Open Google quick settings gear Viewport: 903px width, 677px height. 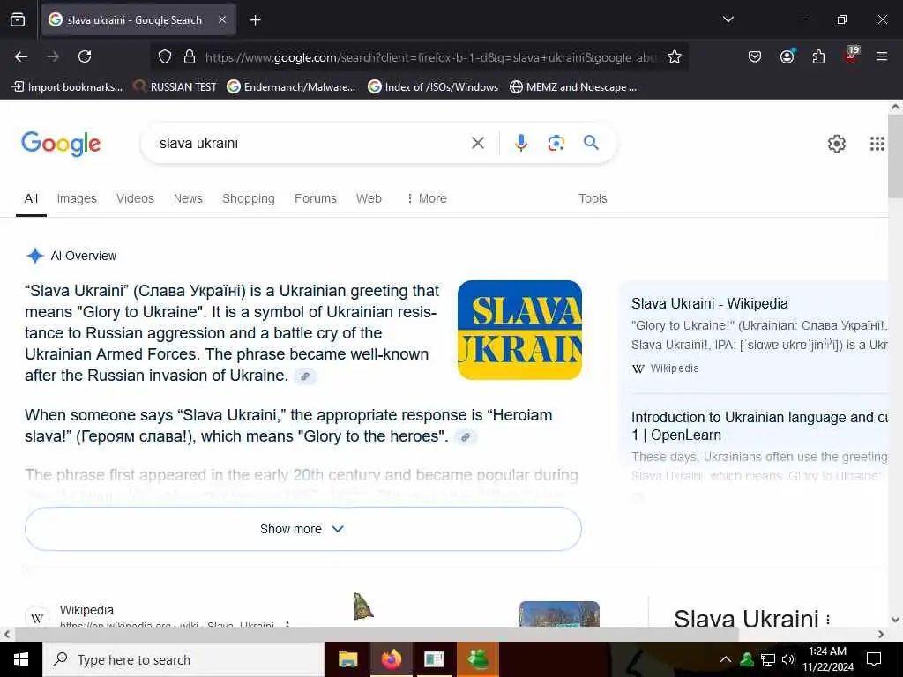[x=836, y=144]
